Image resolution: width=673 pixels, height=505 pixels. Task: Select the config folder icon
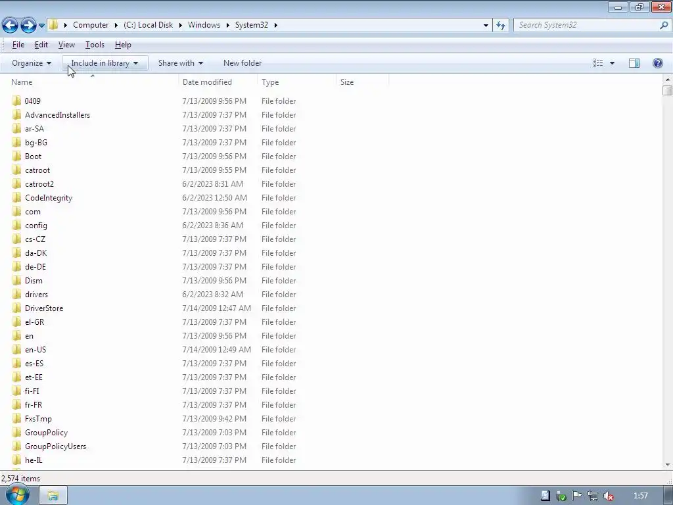pos(16,225)
